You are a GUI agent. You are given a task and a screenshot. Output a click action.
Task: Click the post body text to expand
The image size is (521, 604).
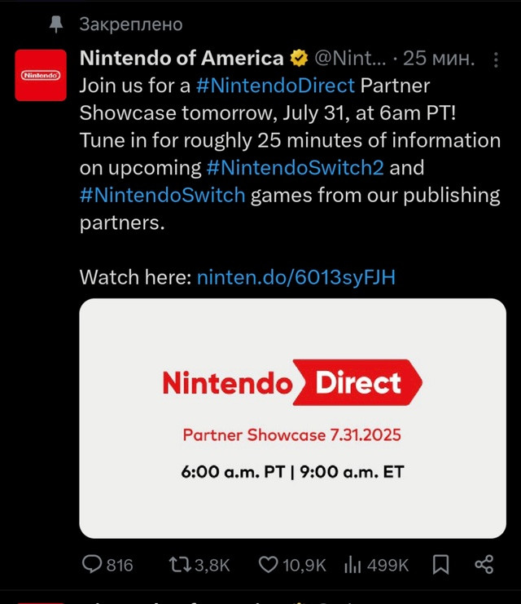[290, 154]
